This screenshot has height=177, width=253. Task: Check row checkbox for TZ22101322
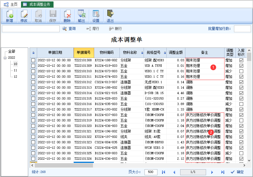[x=33, y=137]
